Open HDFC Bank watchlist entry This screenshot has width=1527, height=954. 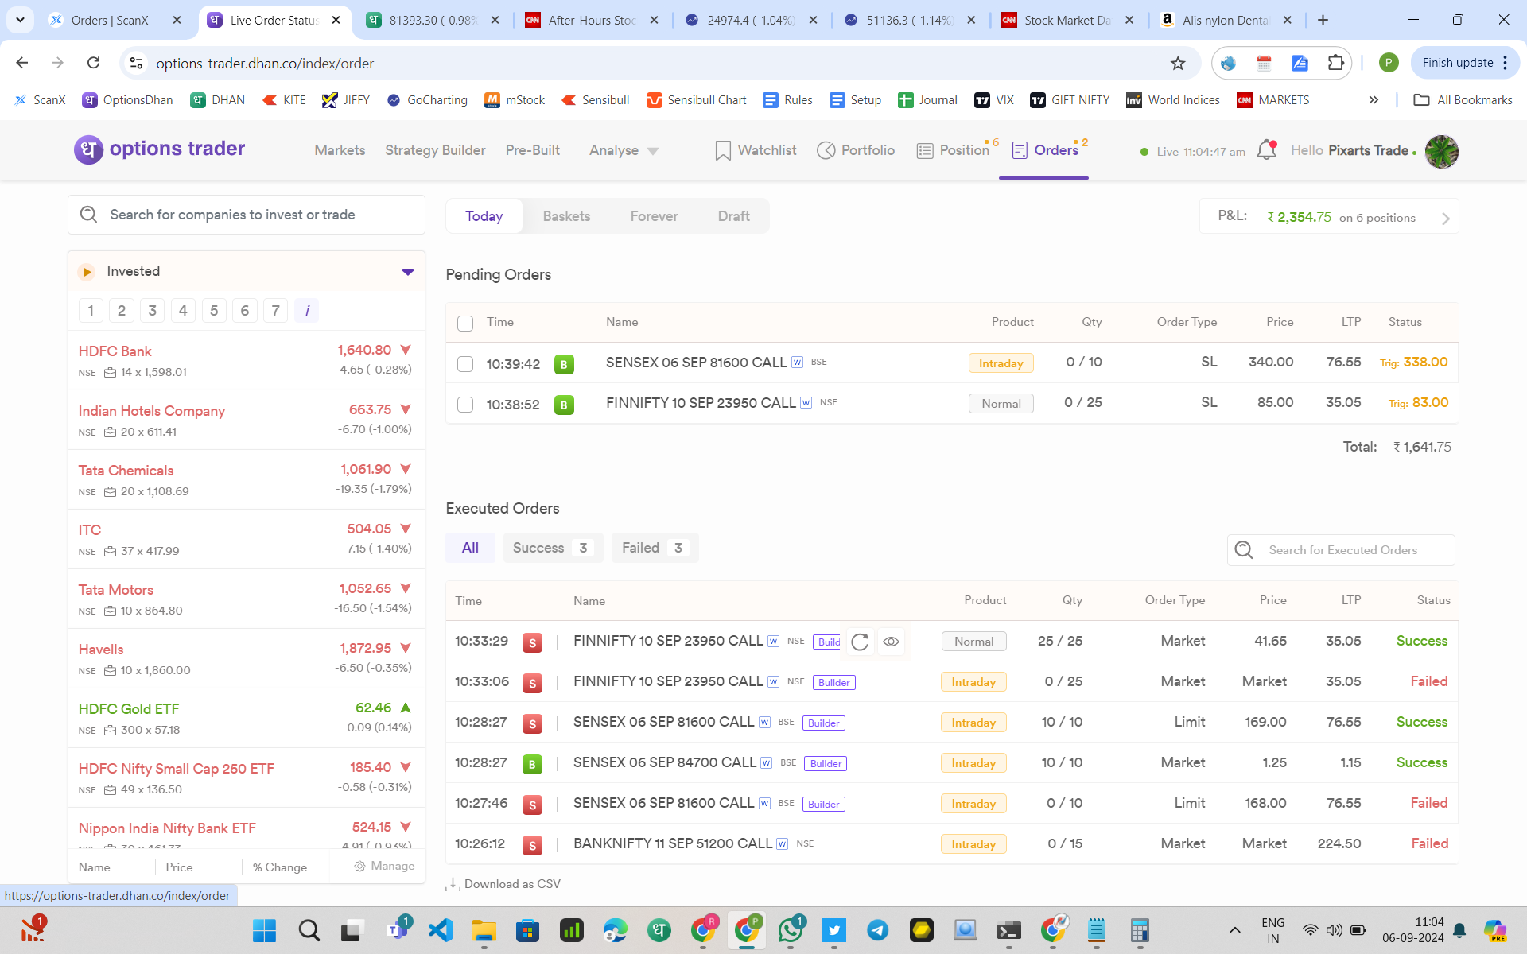click(246, 360)
